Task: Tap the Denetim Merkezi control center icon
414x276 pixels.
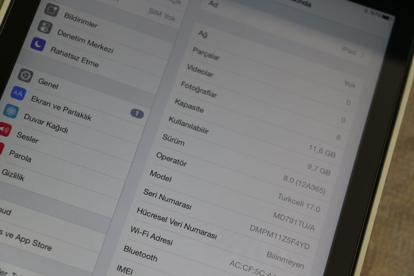Action: (x=45, y=27)
